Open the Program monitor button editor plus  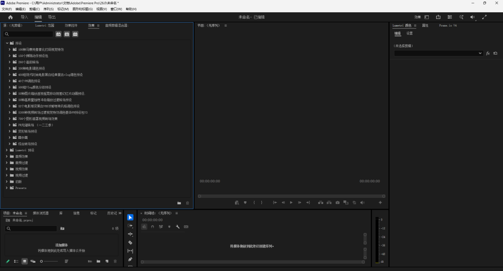click(381, 202)
